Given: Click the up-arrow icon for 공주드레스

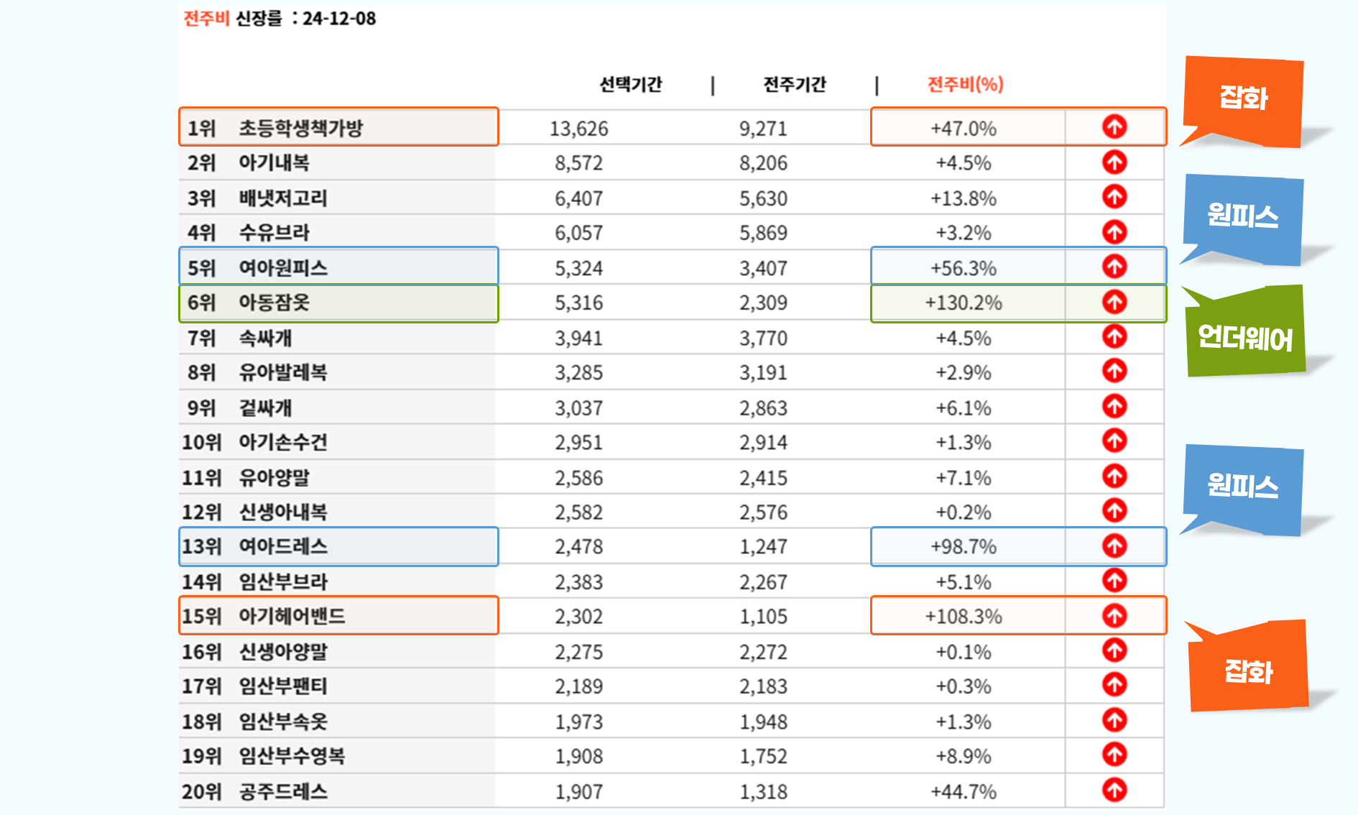Looking at the screenshot, I should point(1114,791).
